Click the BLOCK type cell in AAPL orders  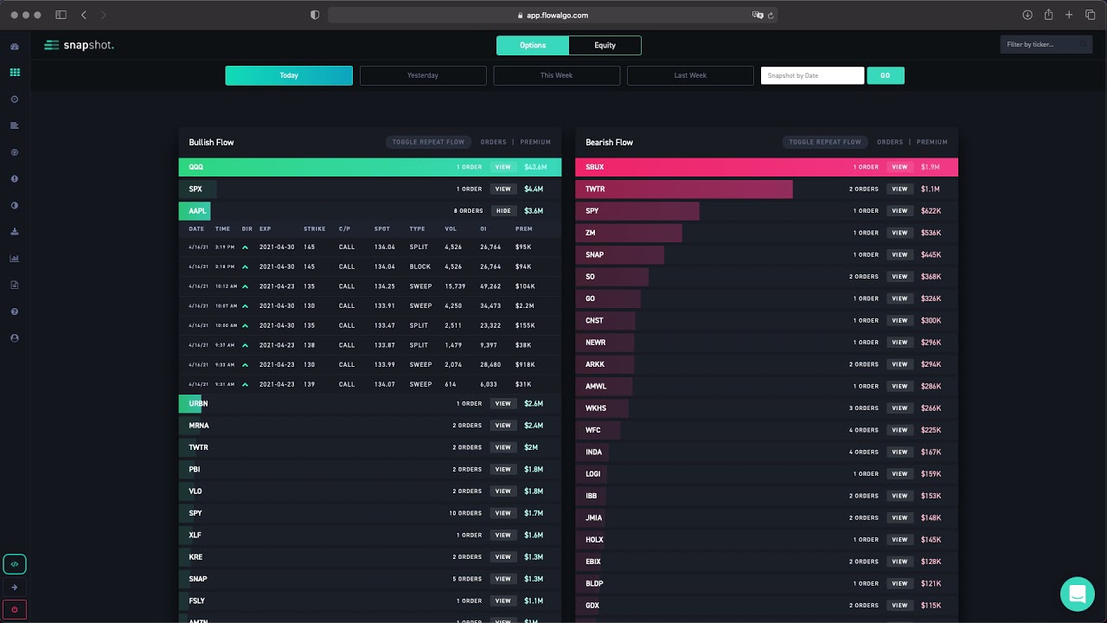(420, 267)
